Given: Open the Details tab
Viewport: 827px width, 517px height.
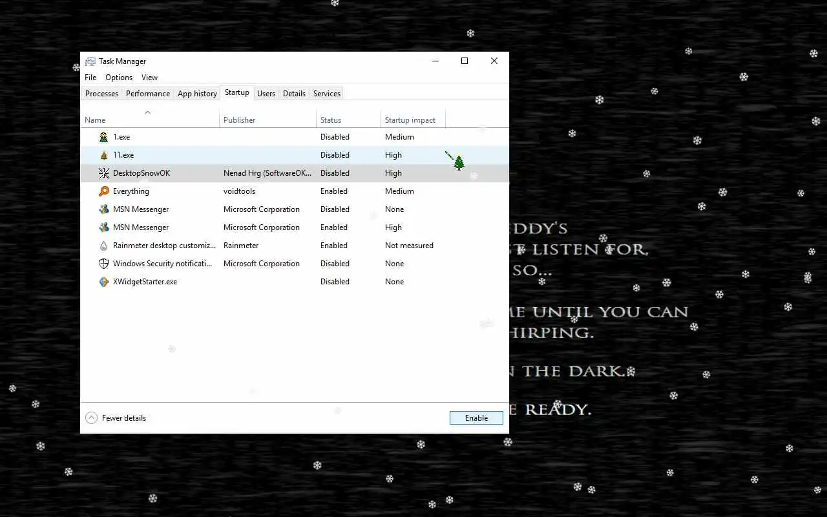Looking at the screenshot, I should [294, 94].
